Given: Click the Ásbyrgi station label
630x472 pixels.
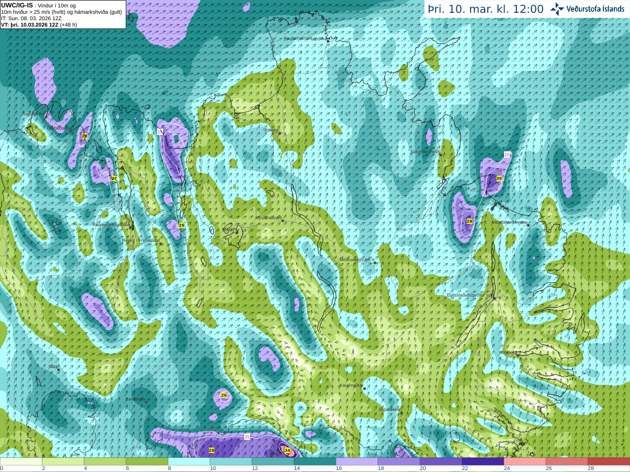Looking at the screenshot, I should point(271,130).
